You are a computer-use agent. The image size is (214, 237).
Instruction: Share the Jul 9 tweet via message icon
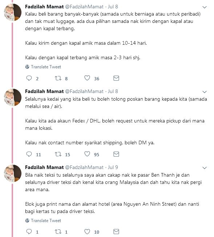point(116,232)
